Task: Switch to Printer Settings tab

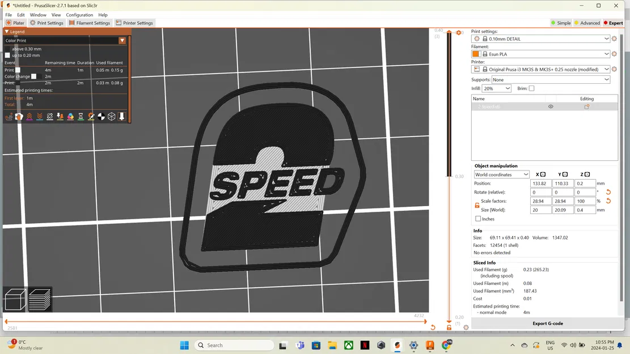Action: coord(134,23)
